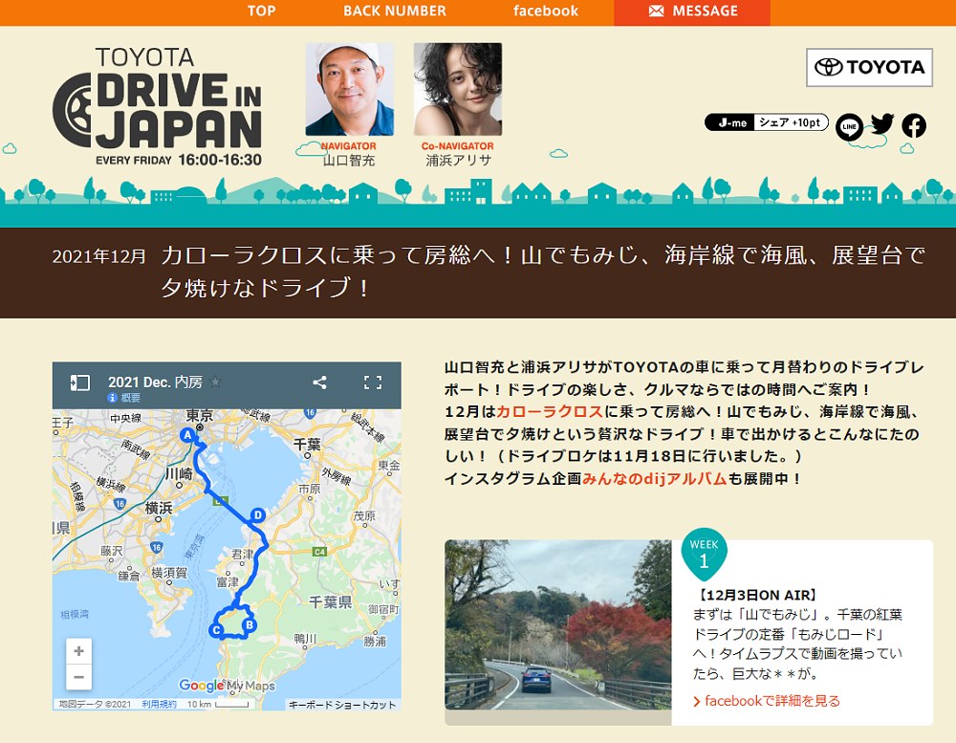The image size is (956, 743).
Task: Click the TOYOTA brand banner
Action: click(x=869, y=67)
